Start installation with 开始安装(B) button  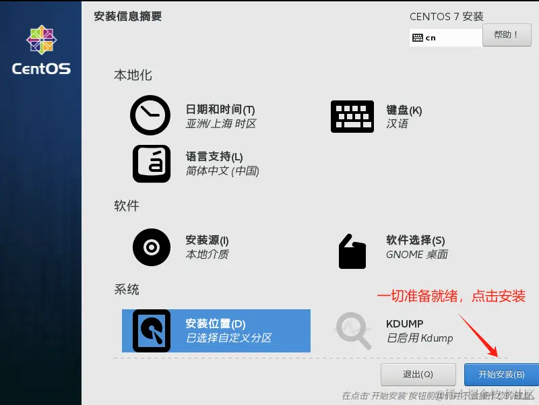(x=501, y=375)
